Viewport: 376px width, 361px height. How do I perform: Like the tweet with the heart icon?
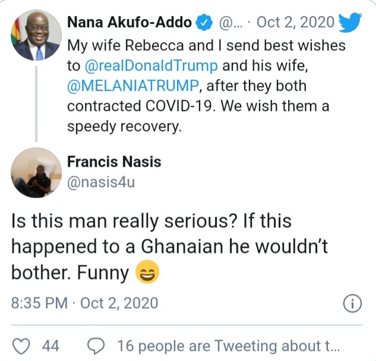[20, 346]
